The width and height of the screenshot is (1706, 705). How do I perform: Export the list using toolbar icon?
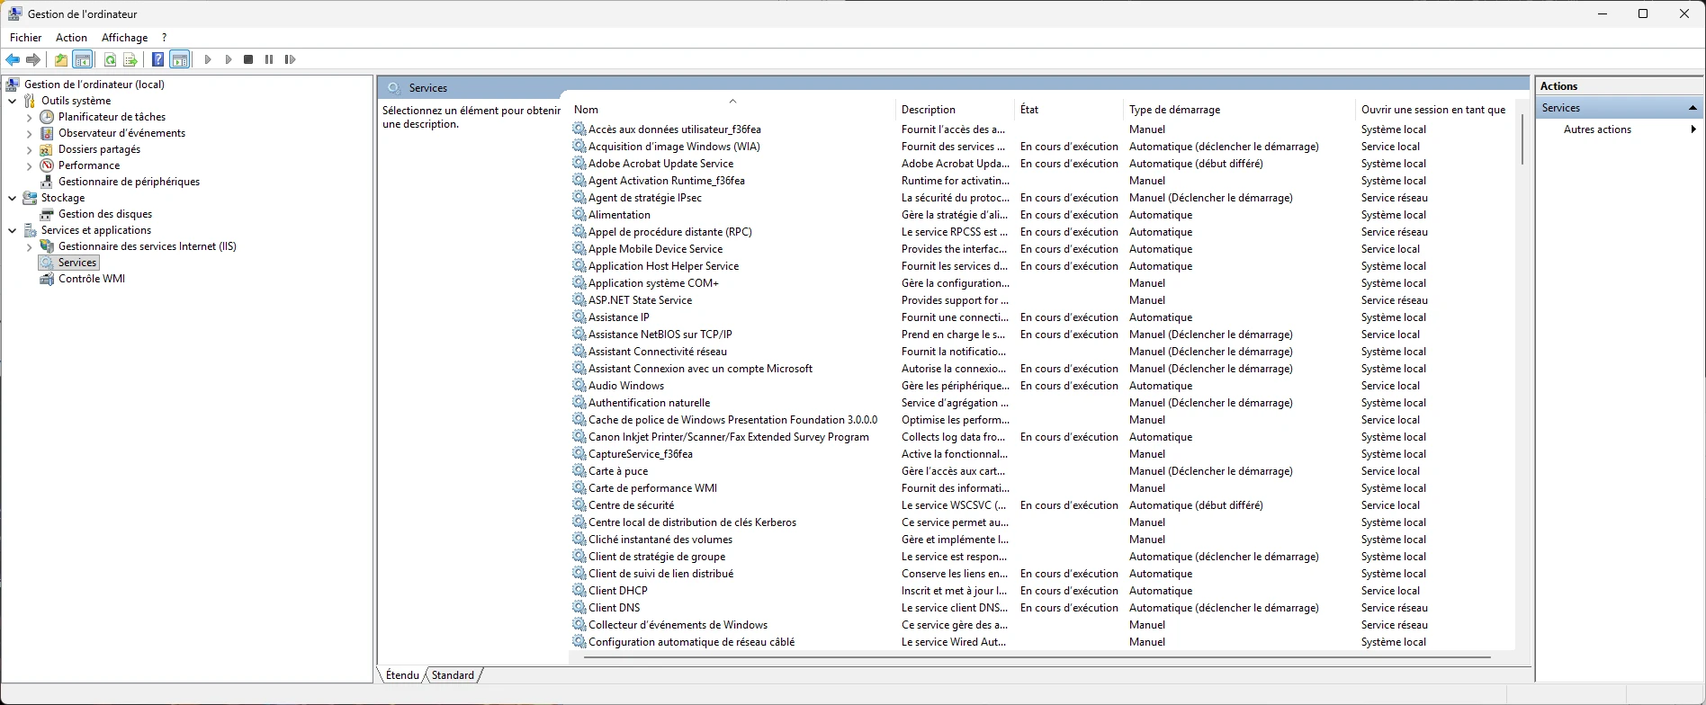[130, 59]
